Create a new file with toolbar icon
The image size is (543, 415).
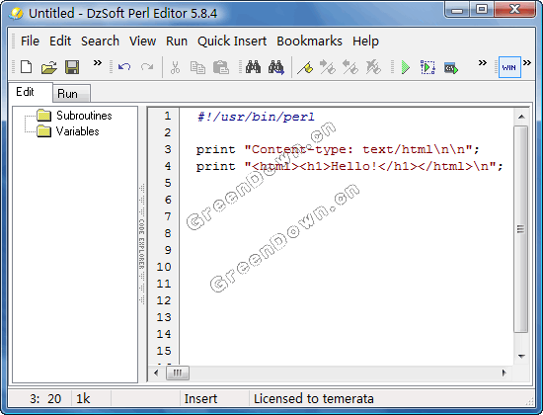(x=27, y=67)
